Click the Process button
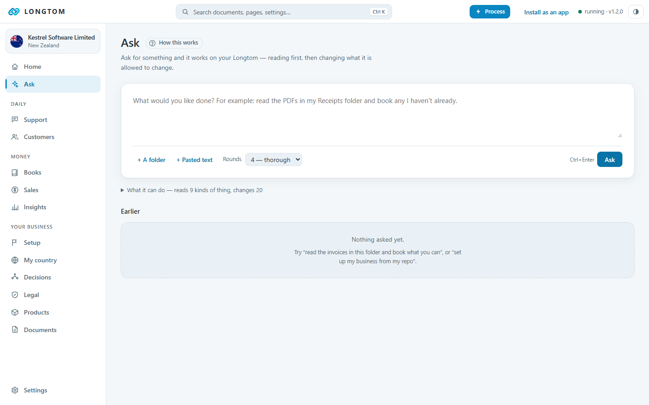This screenshot has width=649, height=405. pyautogui.click(x=490, y=12)
